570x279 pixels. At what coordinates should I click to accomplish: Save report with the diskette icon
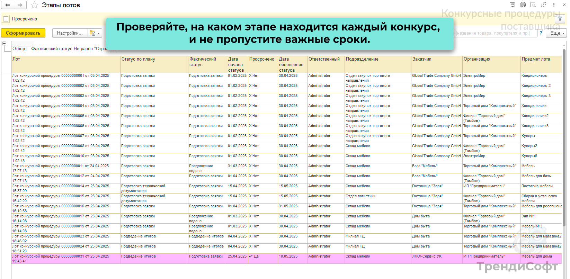(512, 5)
